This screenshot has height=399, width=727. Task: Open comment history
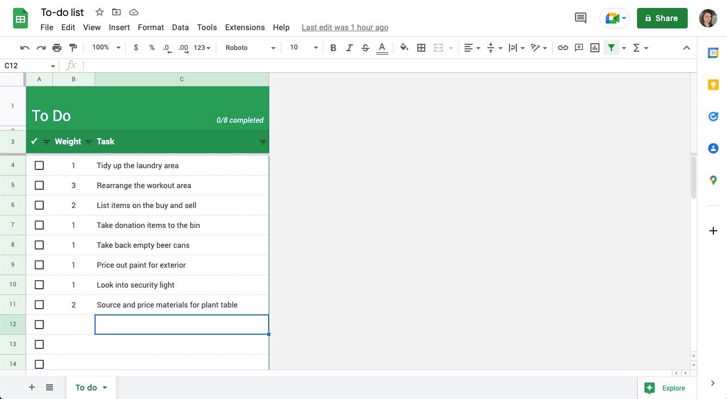pos(581,18)
